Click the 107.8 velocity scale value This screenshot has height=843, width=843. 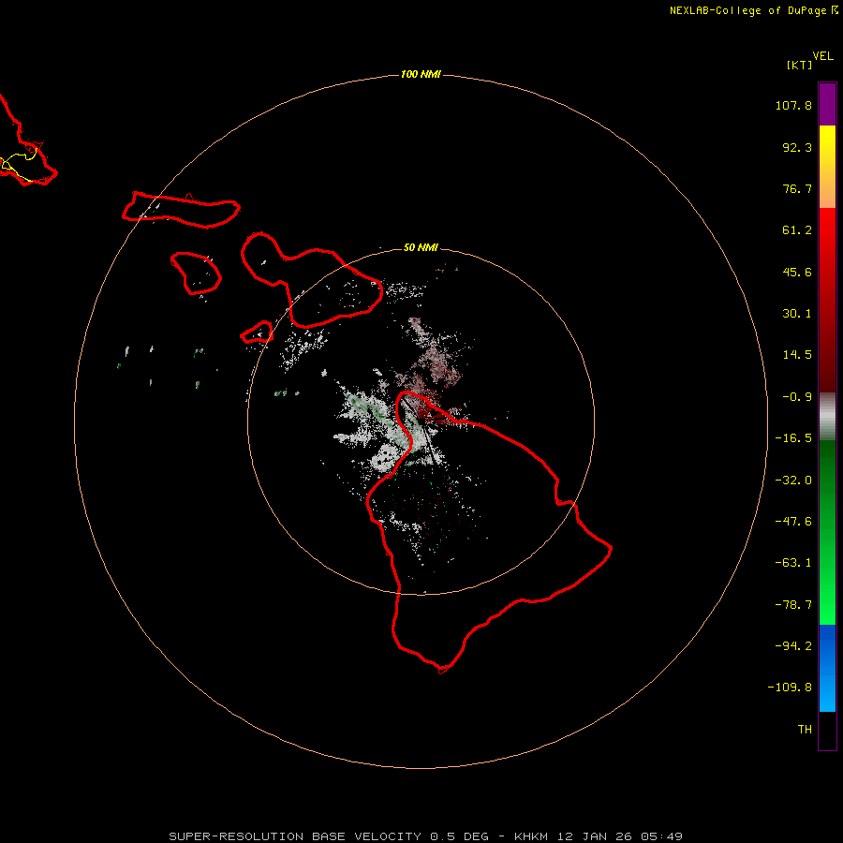793,105
